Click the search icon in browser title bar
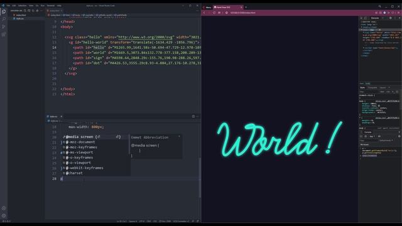The width and height of the screenshot is (402, 226). click(379, 6)
